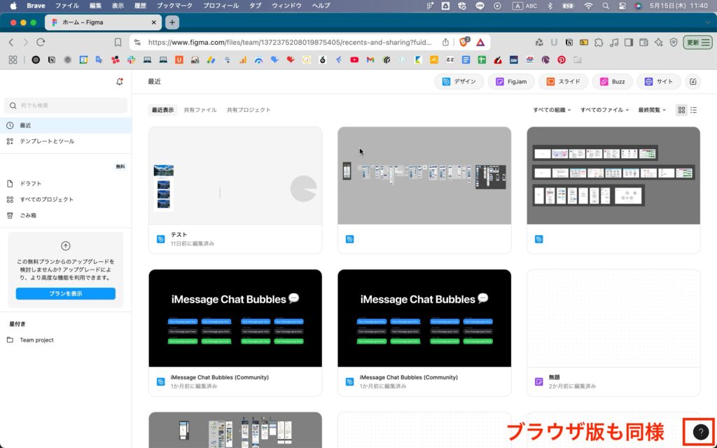Click the VPN shield icon in toolbar

[674, 43]
